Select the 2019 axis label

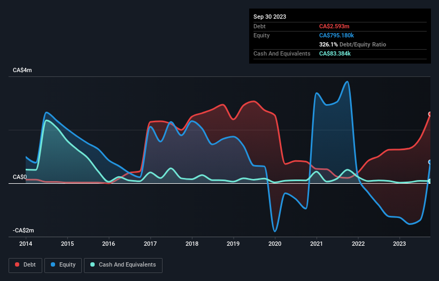[x=233, y=244]
